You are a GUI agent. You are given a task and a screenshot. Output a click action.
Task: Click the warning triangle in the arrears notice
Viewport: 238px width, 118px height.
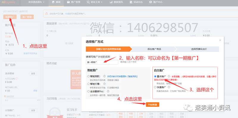47,14
